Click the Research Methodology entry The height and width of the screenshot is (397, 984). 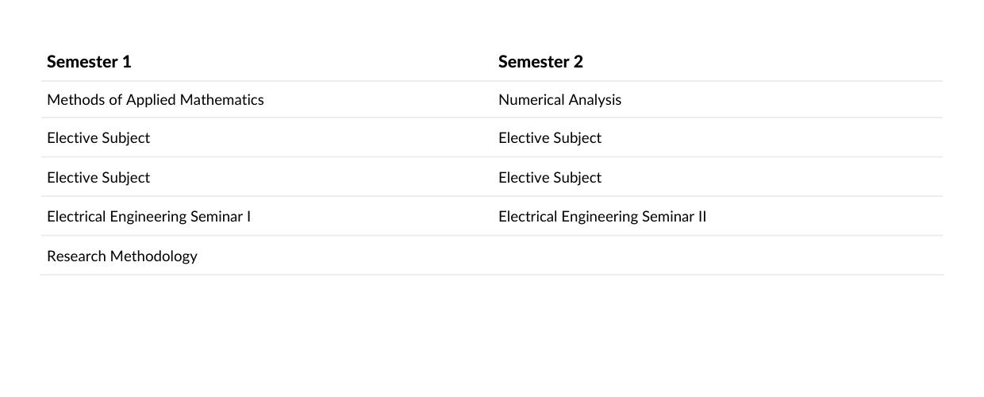(122, 256)
